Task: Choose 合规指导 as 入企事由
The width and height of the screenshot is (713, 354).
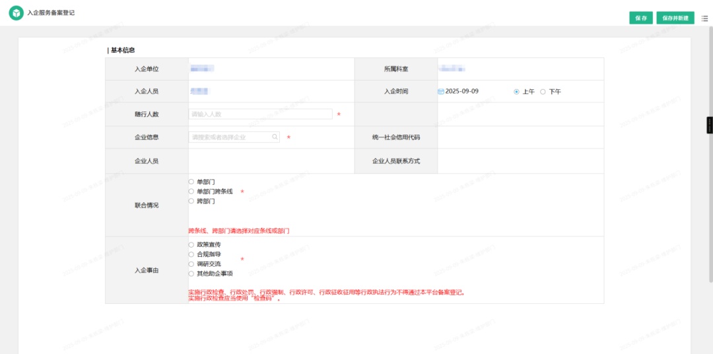Action: (x=191, y=254)
